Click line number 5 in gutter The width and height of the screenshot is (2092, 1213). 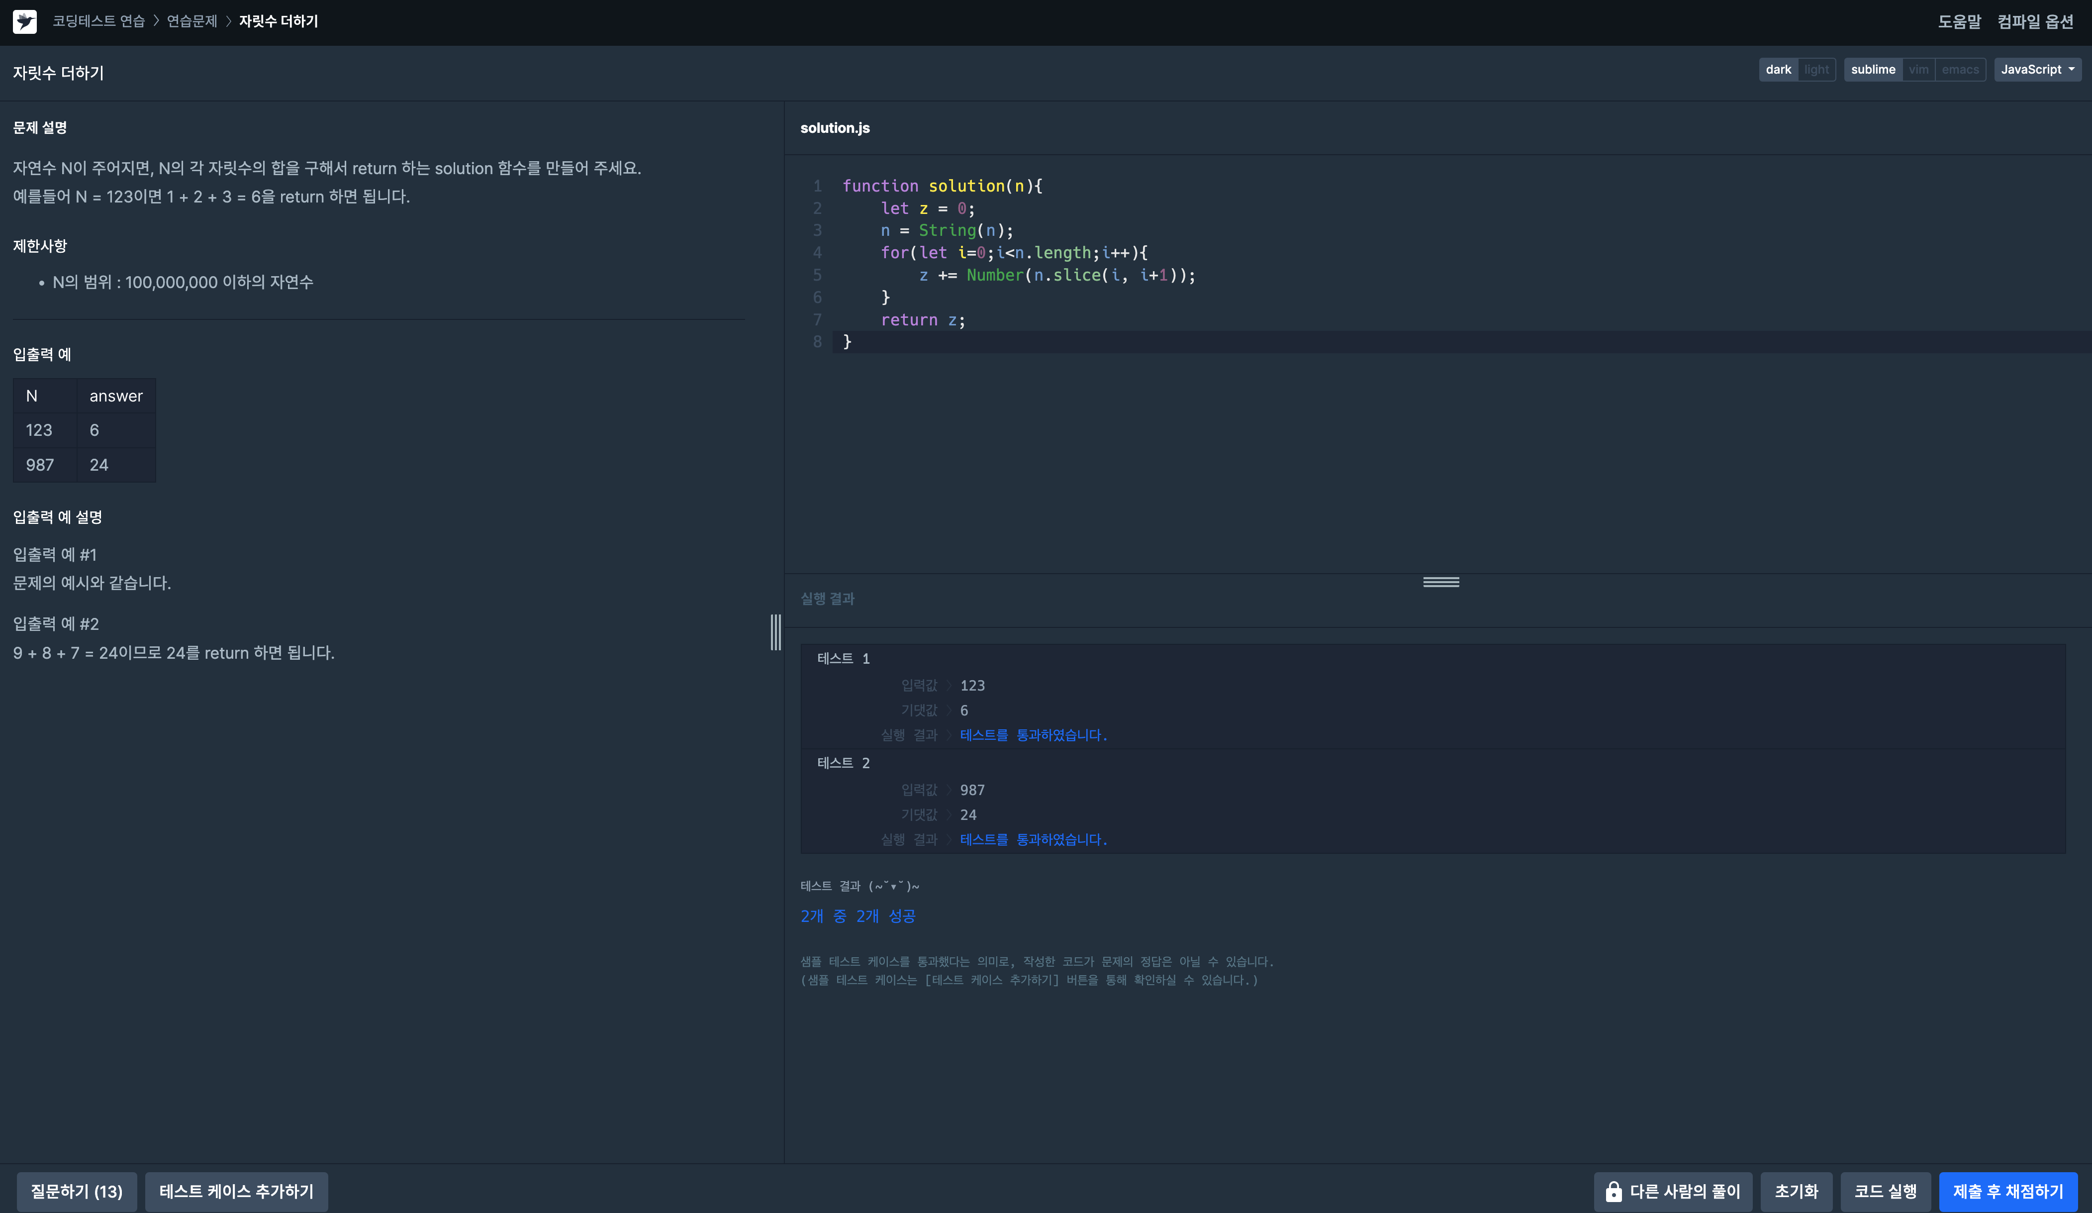[x=817, y=275]
